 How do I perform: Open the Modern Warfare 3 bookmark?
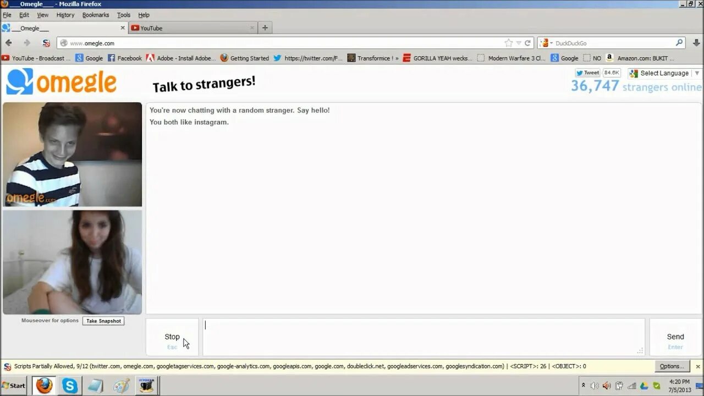point(512,58)
